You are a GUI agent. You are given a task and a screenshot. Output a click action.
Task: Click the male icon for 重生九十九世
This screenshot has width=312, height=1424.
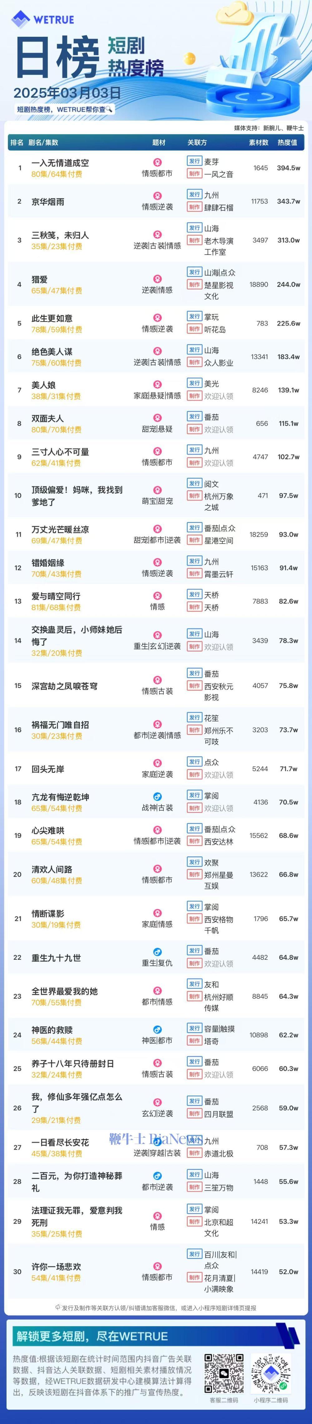[x=157, y=952]
